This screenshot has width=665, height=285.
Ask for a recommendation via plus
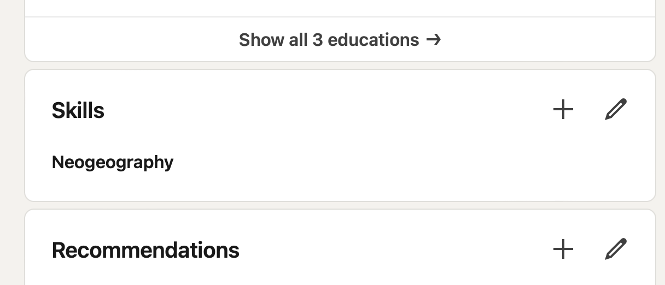pyautogui.click(x=563, y=250)
